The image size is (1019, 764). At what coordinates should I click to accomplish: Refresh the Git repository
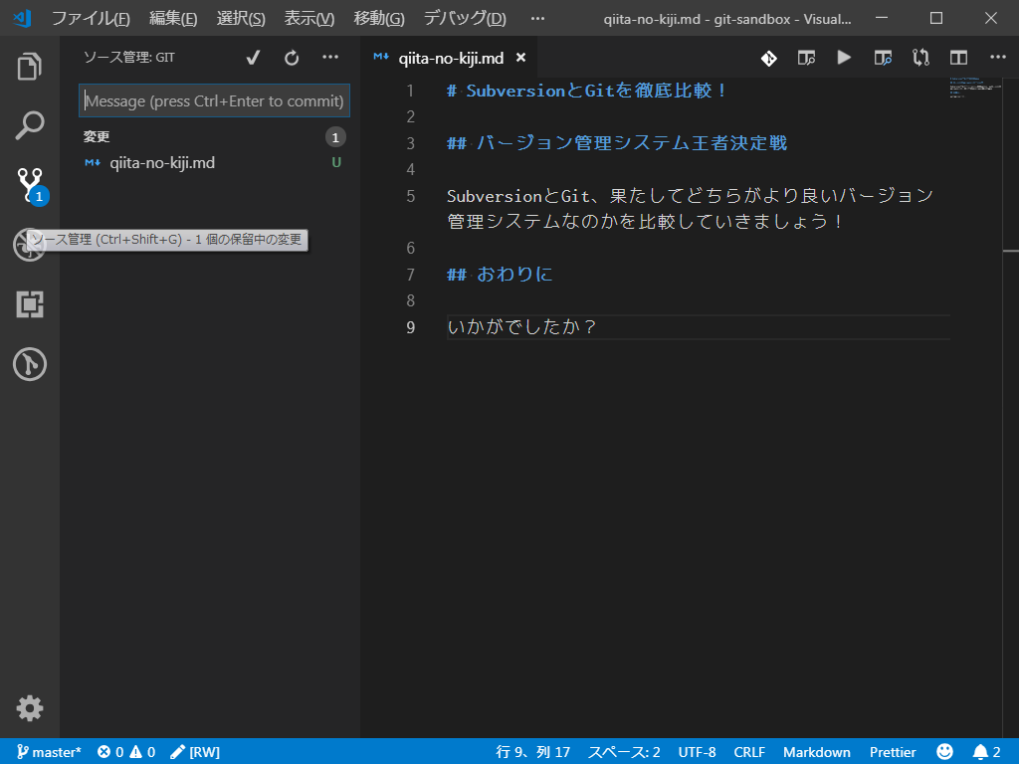(x=291, y=58)
